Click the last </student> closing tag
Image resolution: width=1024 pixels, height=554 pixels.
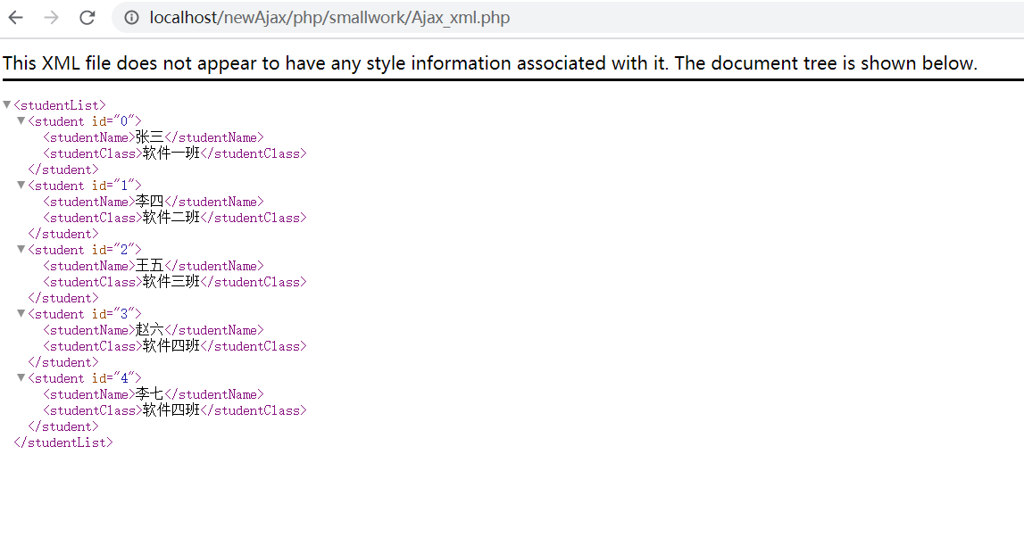(63, 426)
